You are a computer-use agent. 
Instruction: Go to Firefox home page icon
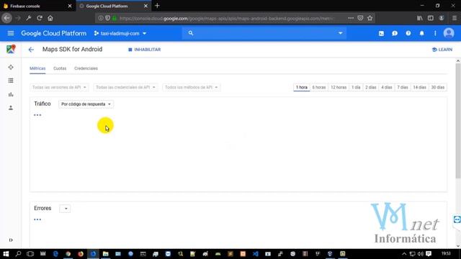coord(50,18)
